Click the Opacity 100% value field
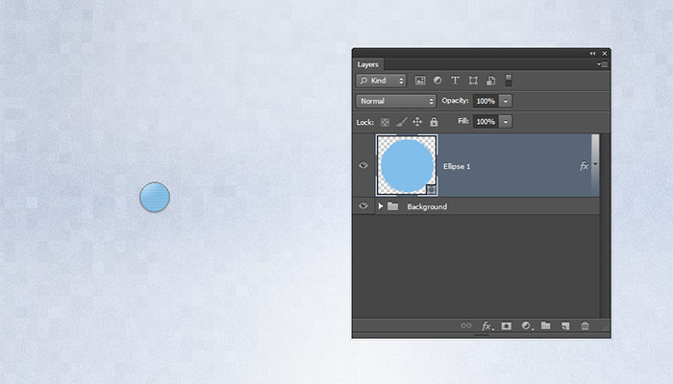 (486, 101)
